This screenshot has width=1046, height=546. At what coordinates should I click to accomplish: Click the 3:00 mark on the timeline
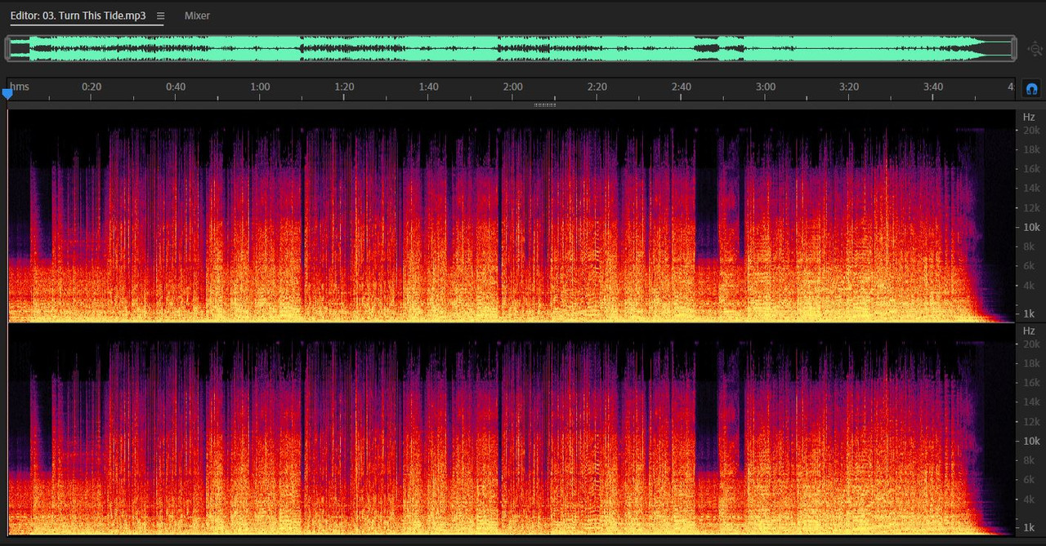765,87
